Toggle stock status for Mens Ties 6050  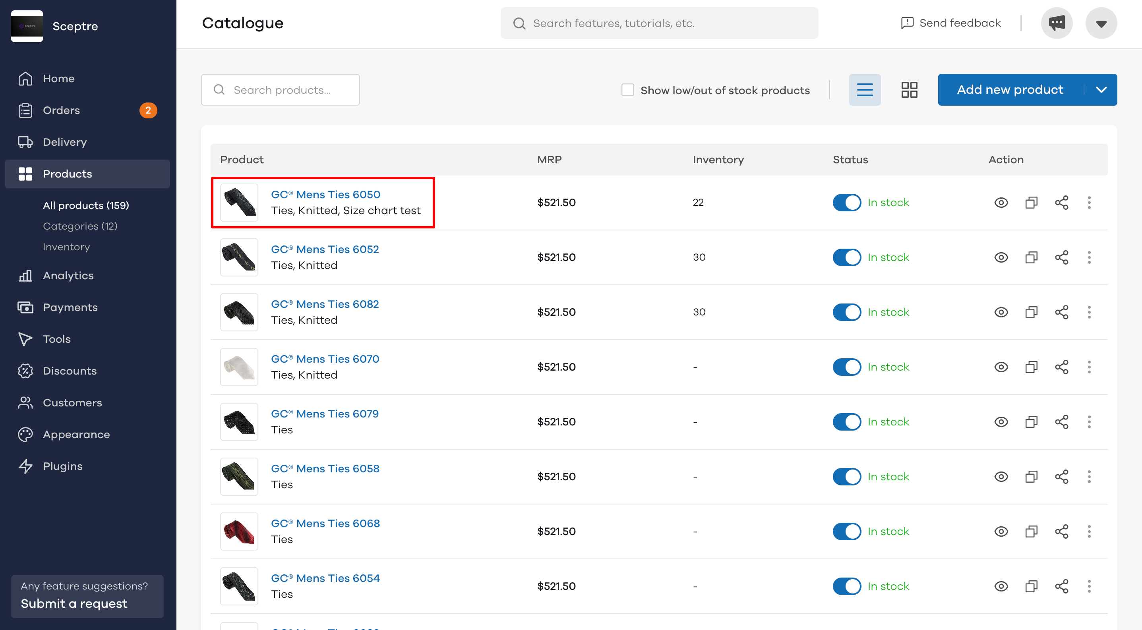[x=846, y=203]
